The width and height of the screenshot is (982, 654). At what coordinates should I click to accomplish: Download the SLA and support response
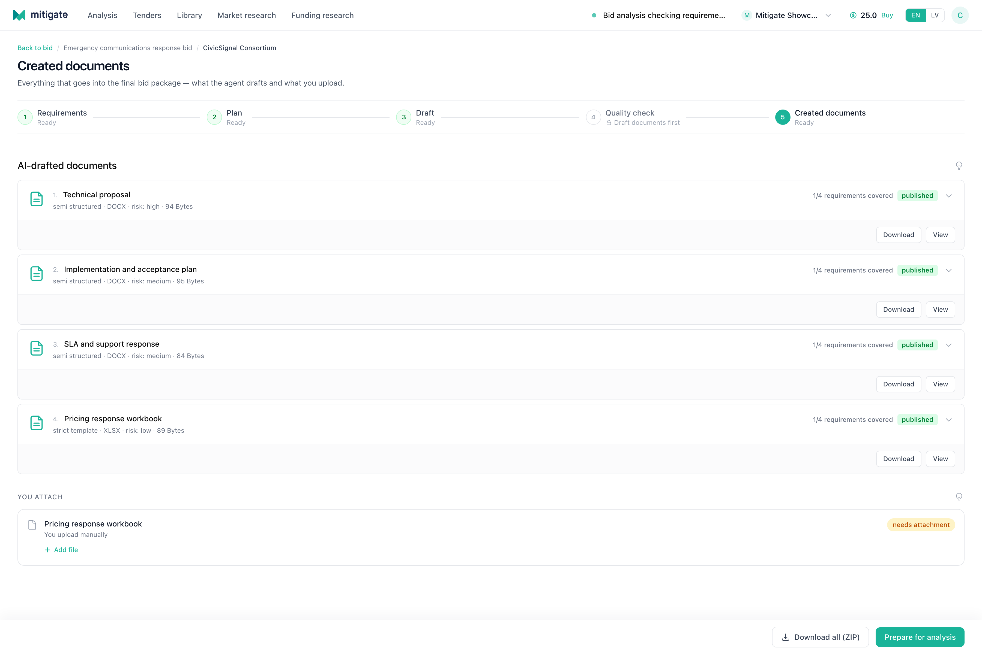point(899,384)
